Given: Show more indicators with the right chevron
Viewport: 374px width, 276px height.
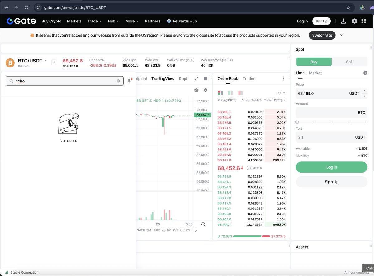Looking at the screenshot, I should [196, 230].
